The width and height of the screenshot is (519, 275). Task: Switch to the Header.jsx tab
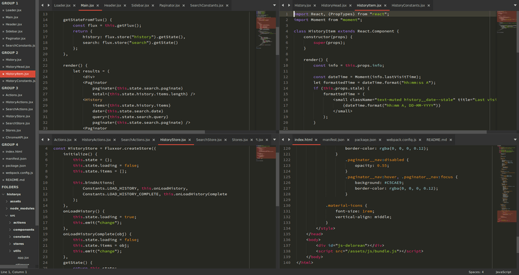tap(112, 5)
